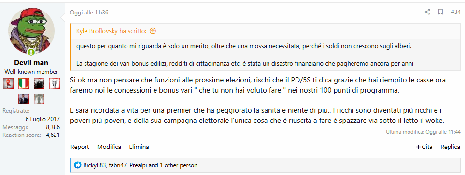Click Modifica to edit the post
This screenshot has width=465, height=175.
click(109, 147)
